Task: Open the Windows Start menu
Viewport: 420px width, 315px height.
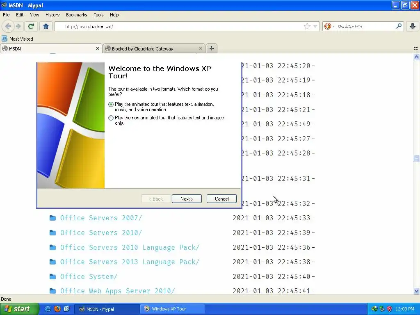Action: pyautogui.click(x=19, y=309)
